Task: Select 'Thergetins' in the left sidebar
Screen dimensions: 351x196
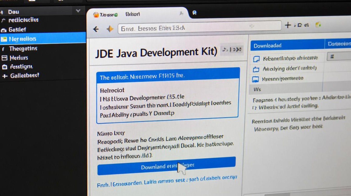Action: [23, 49]
